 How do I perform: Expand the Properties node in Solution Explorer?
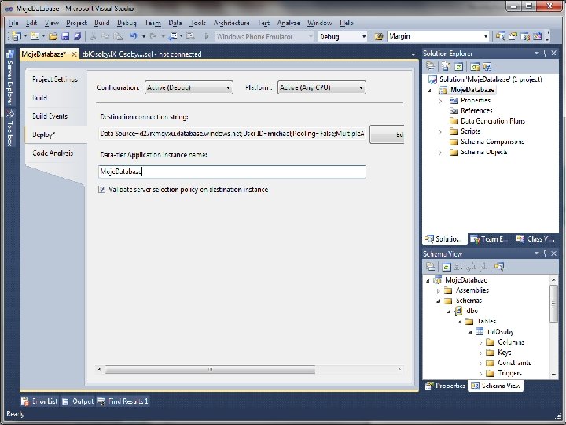[x=440, y=101]
